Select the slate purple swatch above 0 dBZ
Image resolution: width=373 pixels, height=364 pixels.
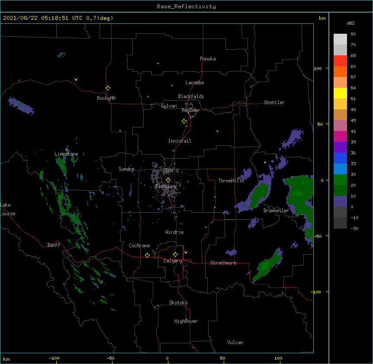pos(340,201)
